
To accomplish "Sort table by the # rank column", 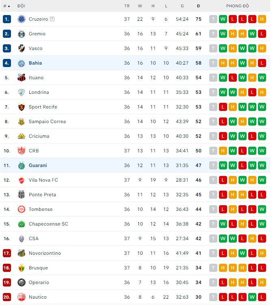I will click(x=6, y=6).
